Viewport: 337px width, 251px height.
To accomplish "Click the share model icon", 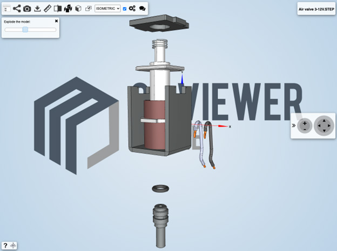I will point(17,9).
